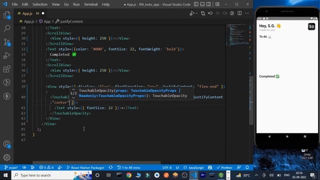The height and width of the screenshot is (180, 320).
Task: Click the To do heading in the emulator
Action: coord(265,36)
